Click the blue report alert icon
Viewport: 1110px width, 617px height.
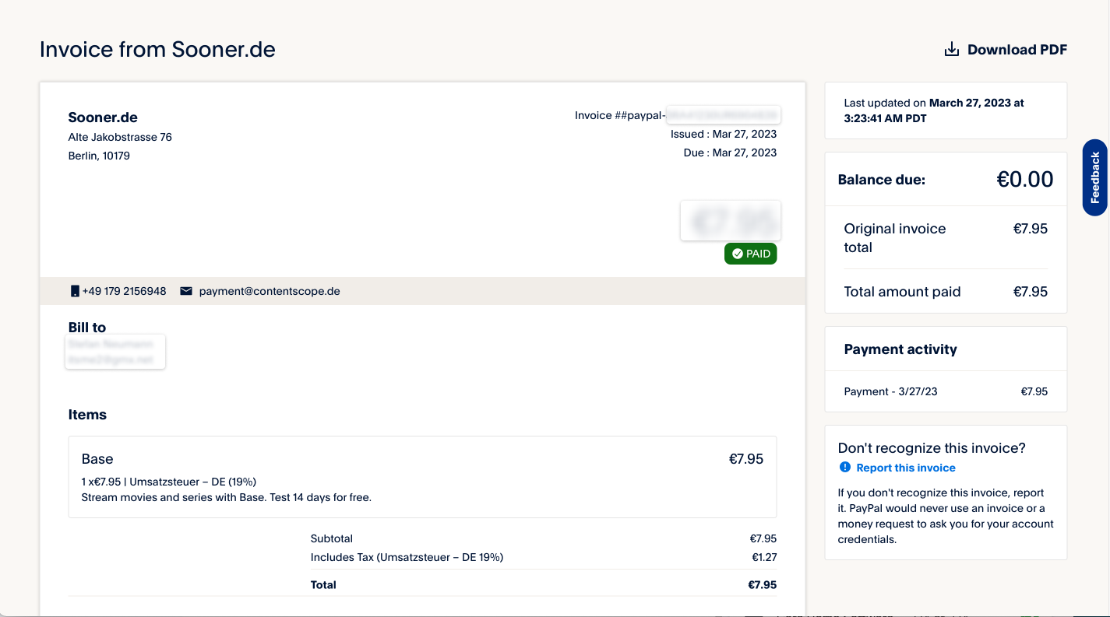pyautogui.click(x=845, y=468)
